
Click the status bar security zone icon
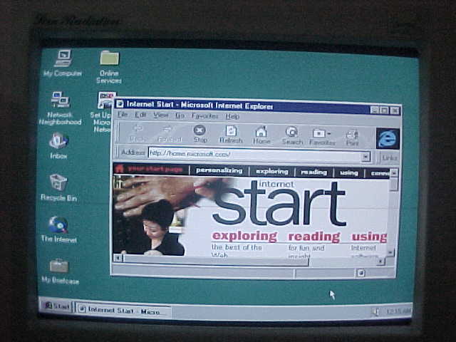pos(361,273)
